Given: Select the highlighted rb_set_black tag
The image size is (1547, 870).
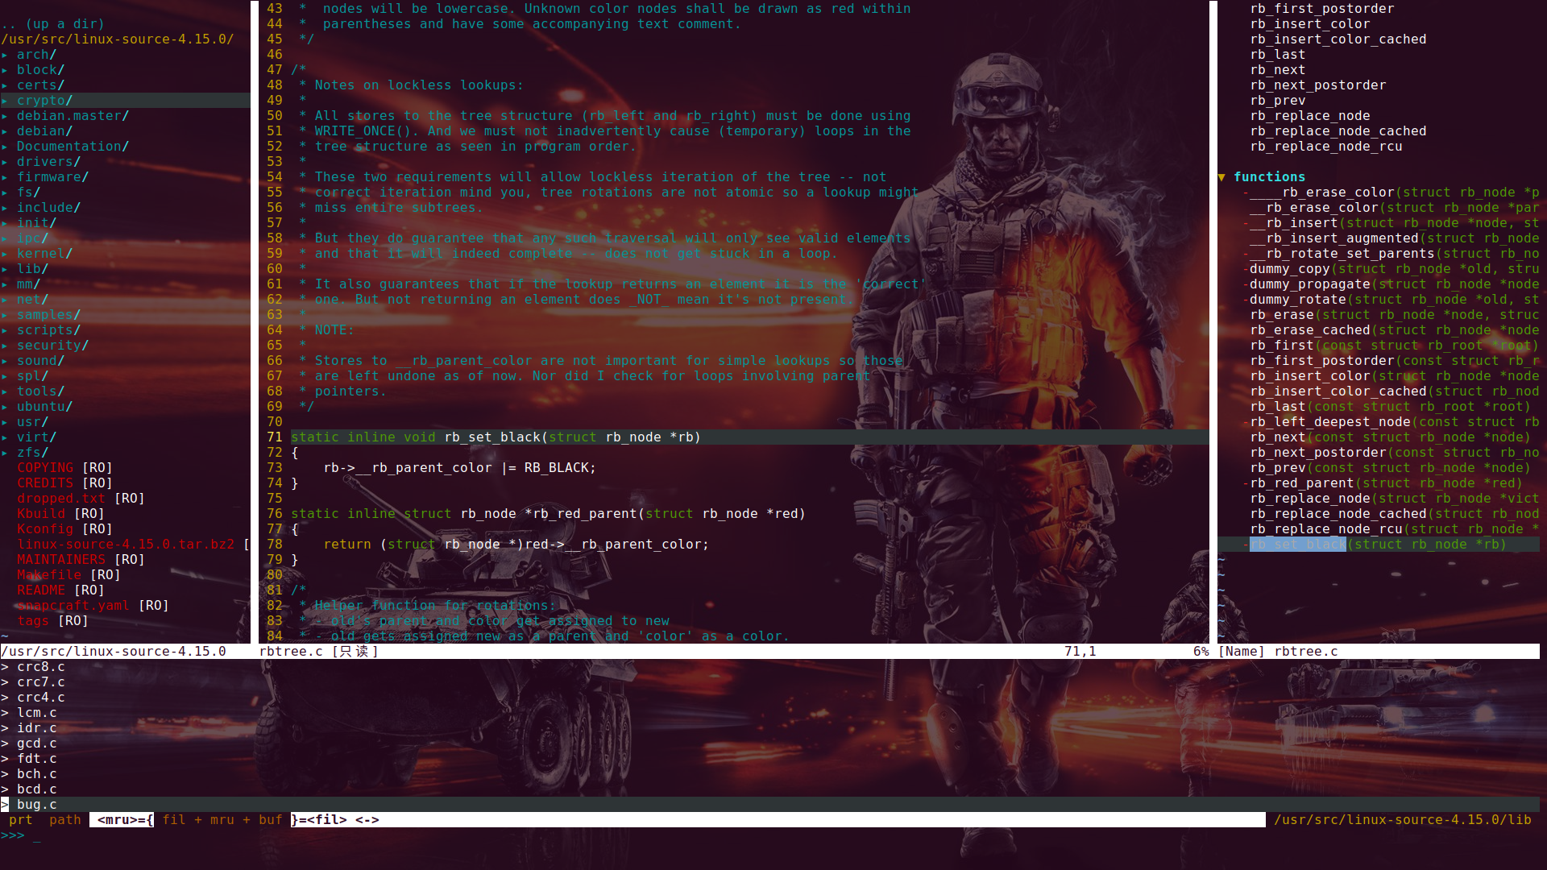Looking at the screenshot, I should point(1297,545).
